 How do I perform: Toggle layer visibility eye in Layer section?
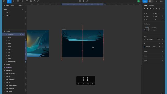pos(163,39)
